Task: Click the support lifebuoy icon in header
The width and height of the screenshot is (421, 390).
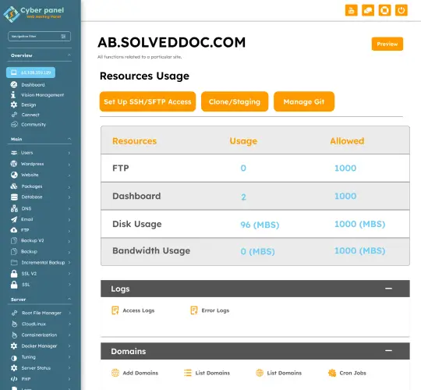Action: pyautogui.click(x=384, y=11)
